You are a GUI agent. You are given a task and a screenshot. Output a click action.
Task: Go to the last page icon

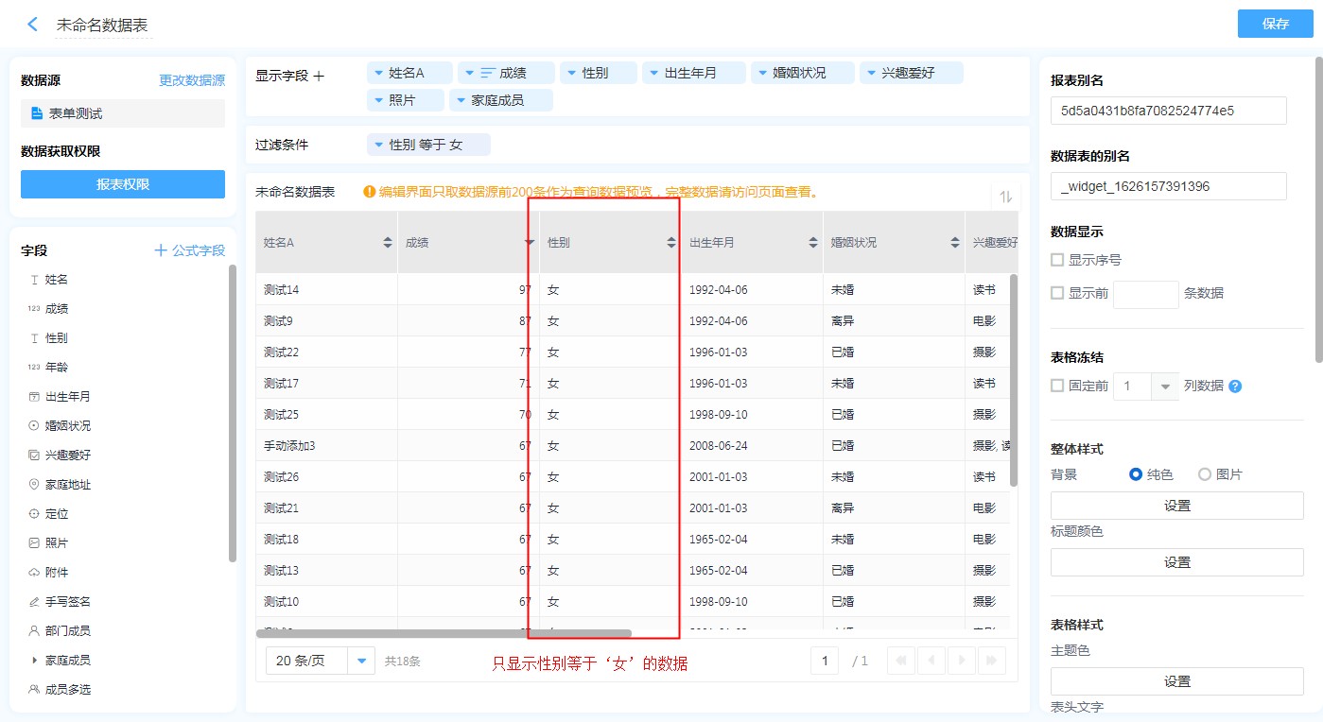(991, 661)
